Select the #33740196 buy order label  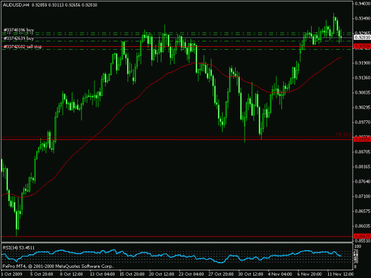tap(18, 30)
